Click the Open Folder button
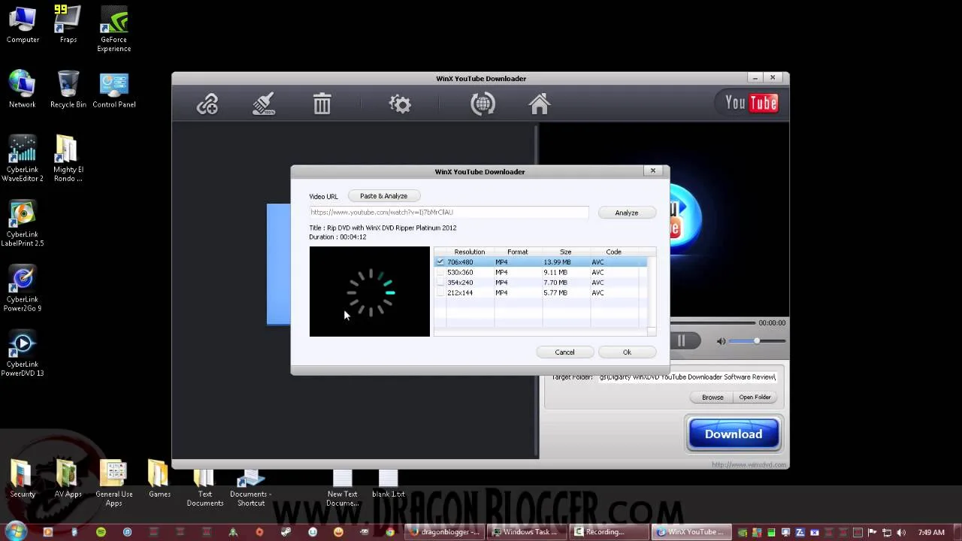Viewport: 962px width, 541px height. [755, 397]
